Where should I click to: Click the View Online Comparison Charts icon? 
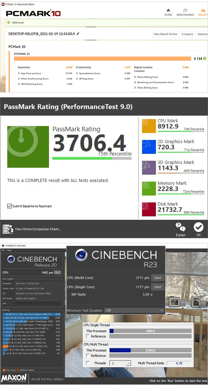[x=8, y=229]
